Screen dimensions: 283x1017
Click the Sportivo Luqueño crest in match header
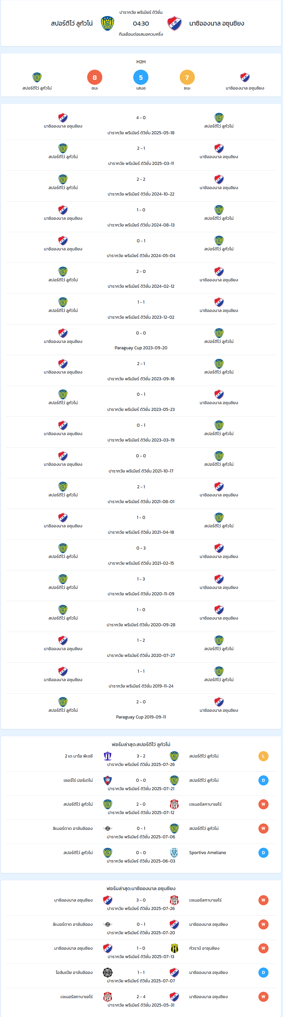coord(107,23)
